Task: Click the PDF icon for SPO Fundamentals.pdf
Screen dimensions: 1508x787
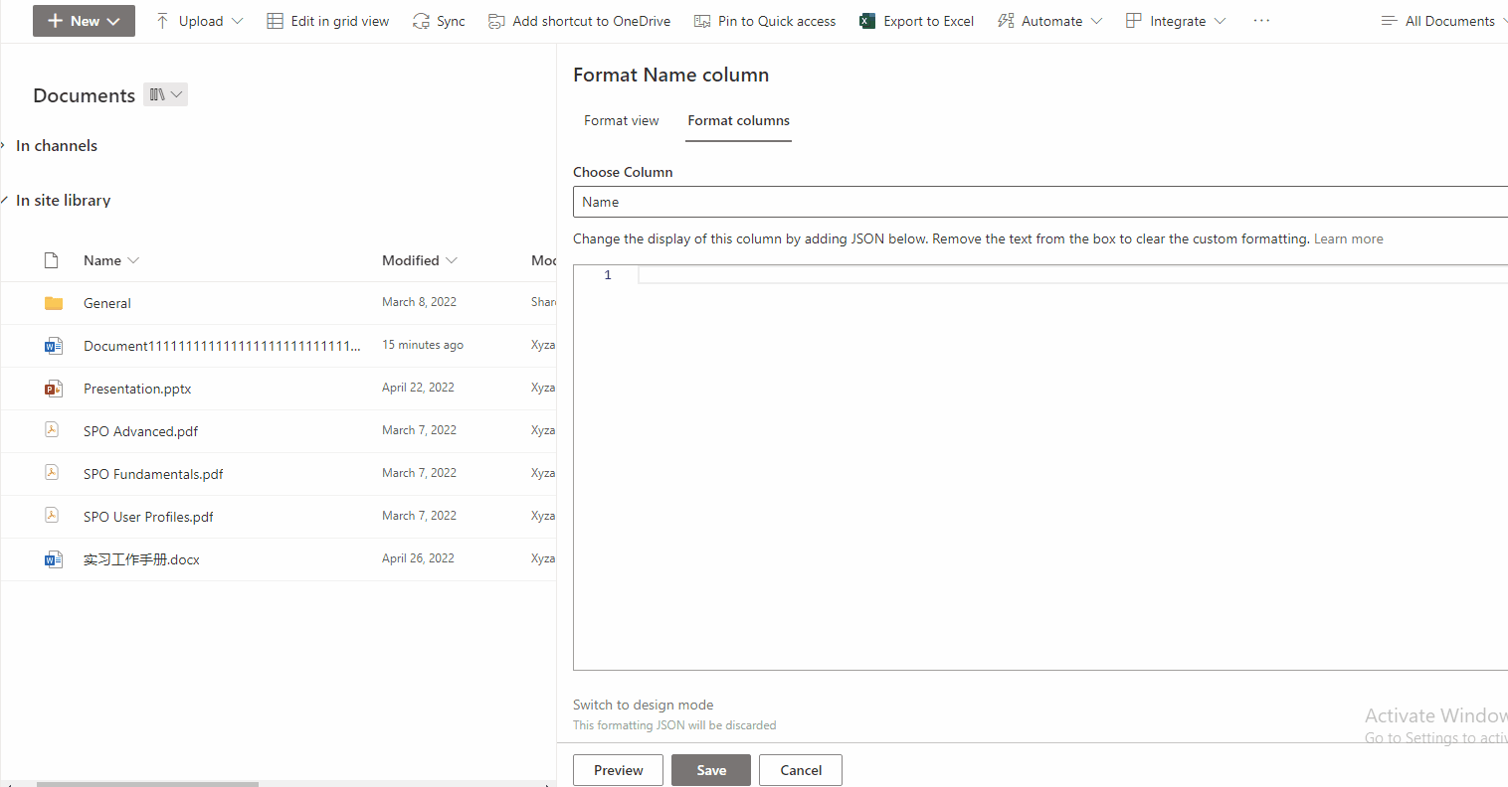Action: click(x=52, y=472)
